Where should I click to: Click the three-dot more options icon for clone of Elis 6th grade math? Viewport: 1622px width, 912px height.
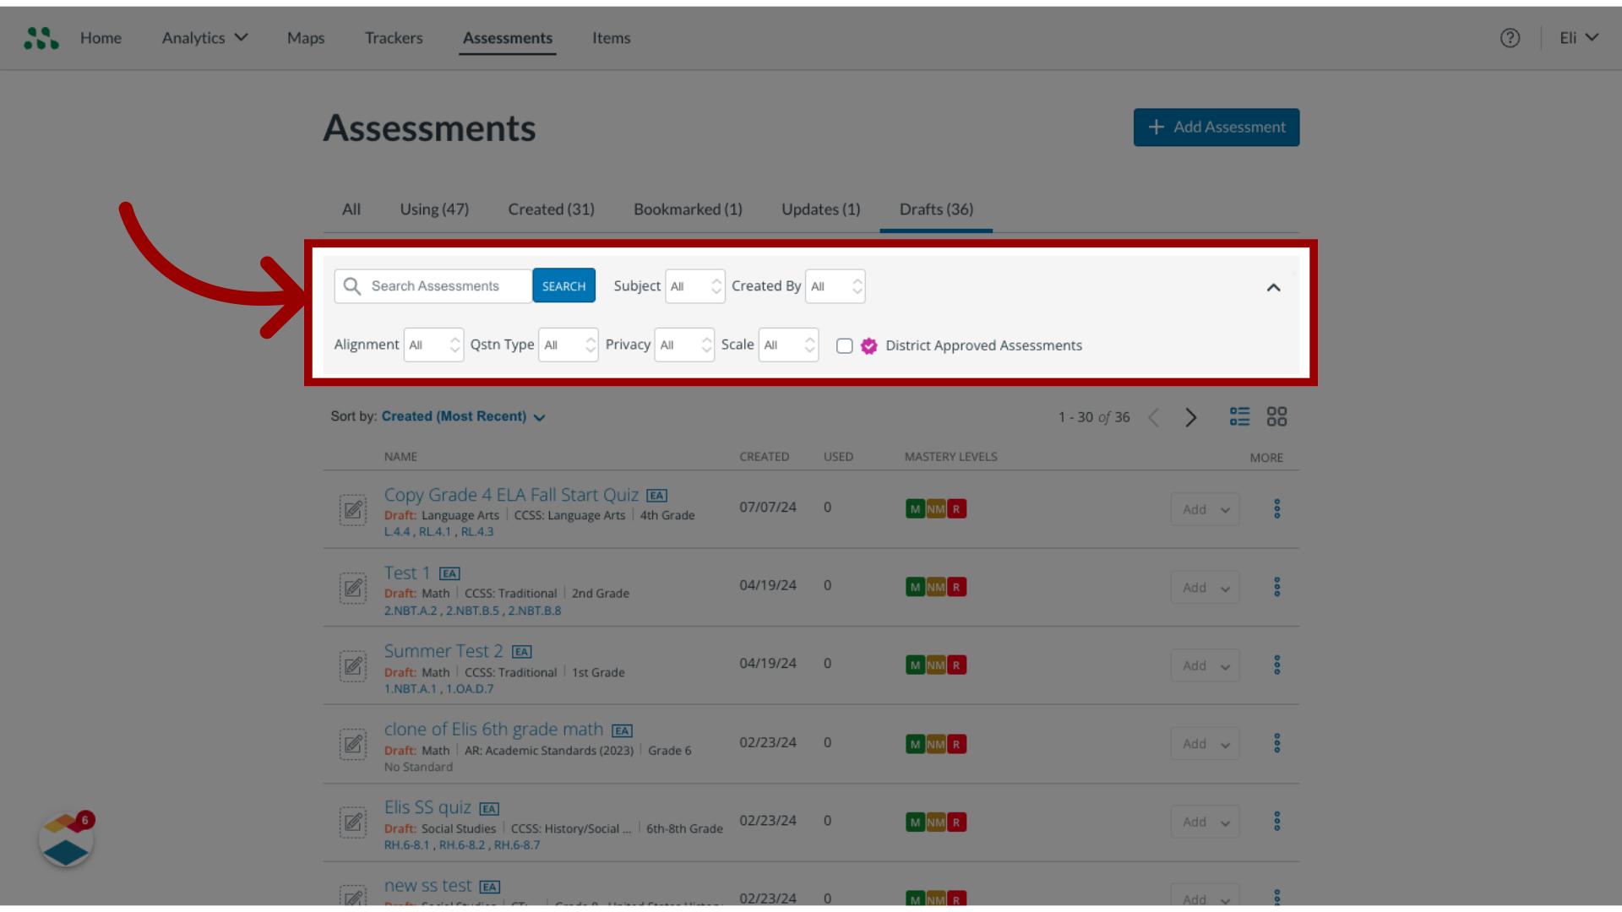click(1276, 743)
